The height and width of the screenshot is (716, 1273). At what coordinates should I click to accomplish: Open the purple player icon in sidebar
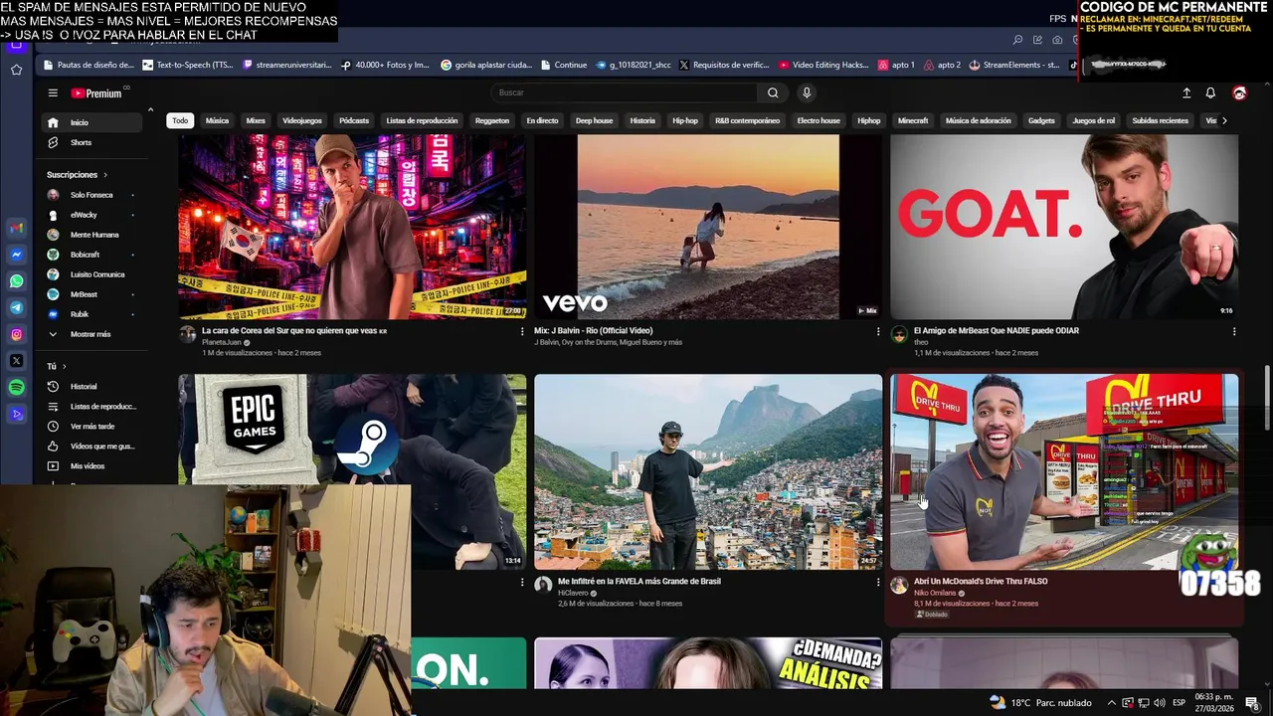17,414
